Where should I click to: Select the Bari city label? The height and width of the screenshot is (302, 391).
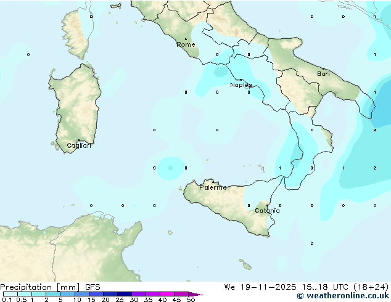click(323, 74)
